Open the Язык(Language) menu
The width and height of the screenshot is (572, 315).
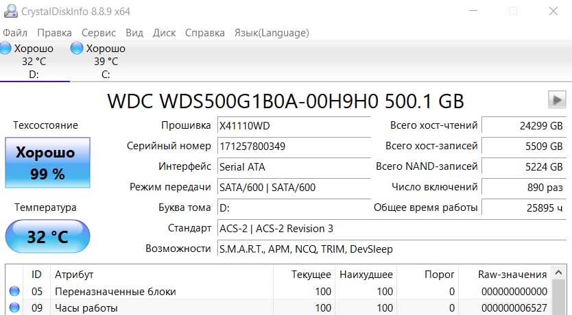(272, 33)
